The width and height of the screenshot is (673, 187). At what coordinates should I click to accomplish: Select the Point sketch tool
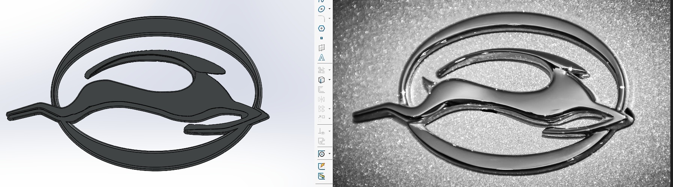[x=321, y=38]
